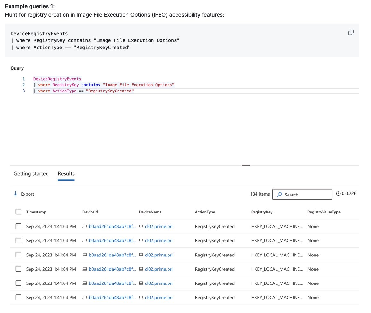Screen dimensions: 371x313
Task: Click the laptop icon beside cl02.prime.pri in fourth row
Action: point(141,269)
